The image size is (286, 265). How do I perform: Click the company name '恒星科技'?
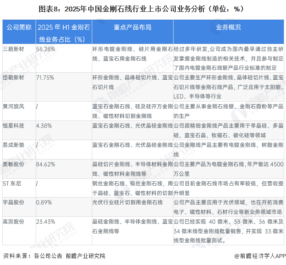point(14,126)
